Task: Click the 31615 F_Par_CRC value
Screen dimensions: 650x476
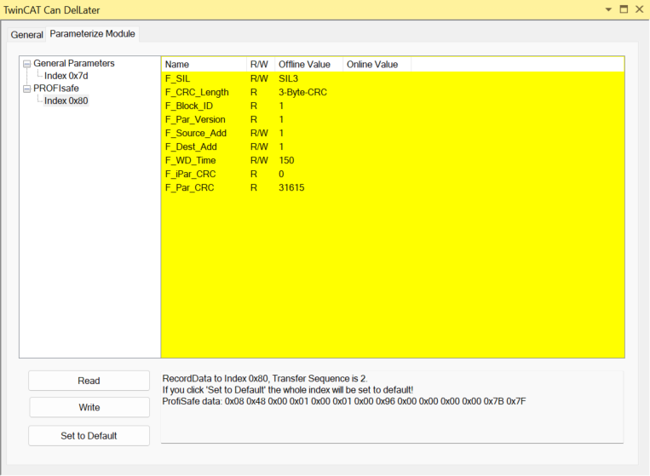Action: pos(291,187)
